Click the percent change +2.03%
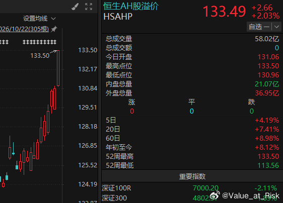This screenshot has width=283, height=203. tap(265, 16)
